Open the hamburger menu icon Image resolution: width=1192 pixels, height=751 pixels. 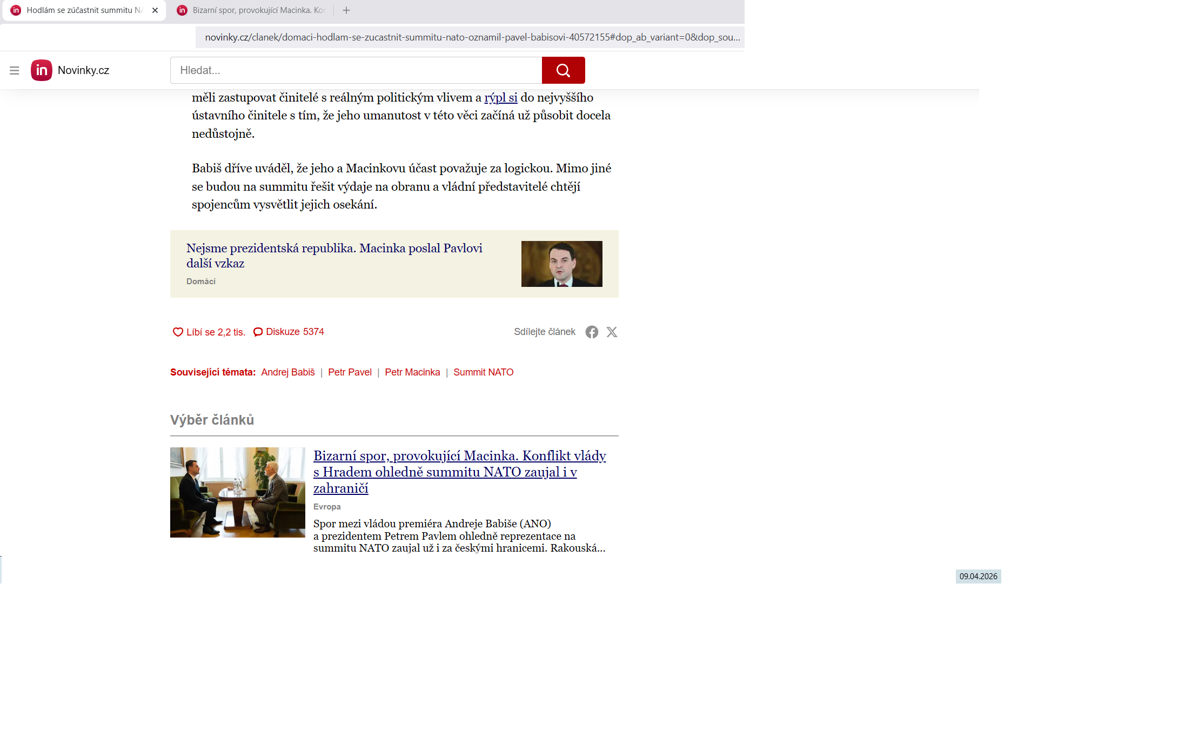coord(15,70)
